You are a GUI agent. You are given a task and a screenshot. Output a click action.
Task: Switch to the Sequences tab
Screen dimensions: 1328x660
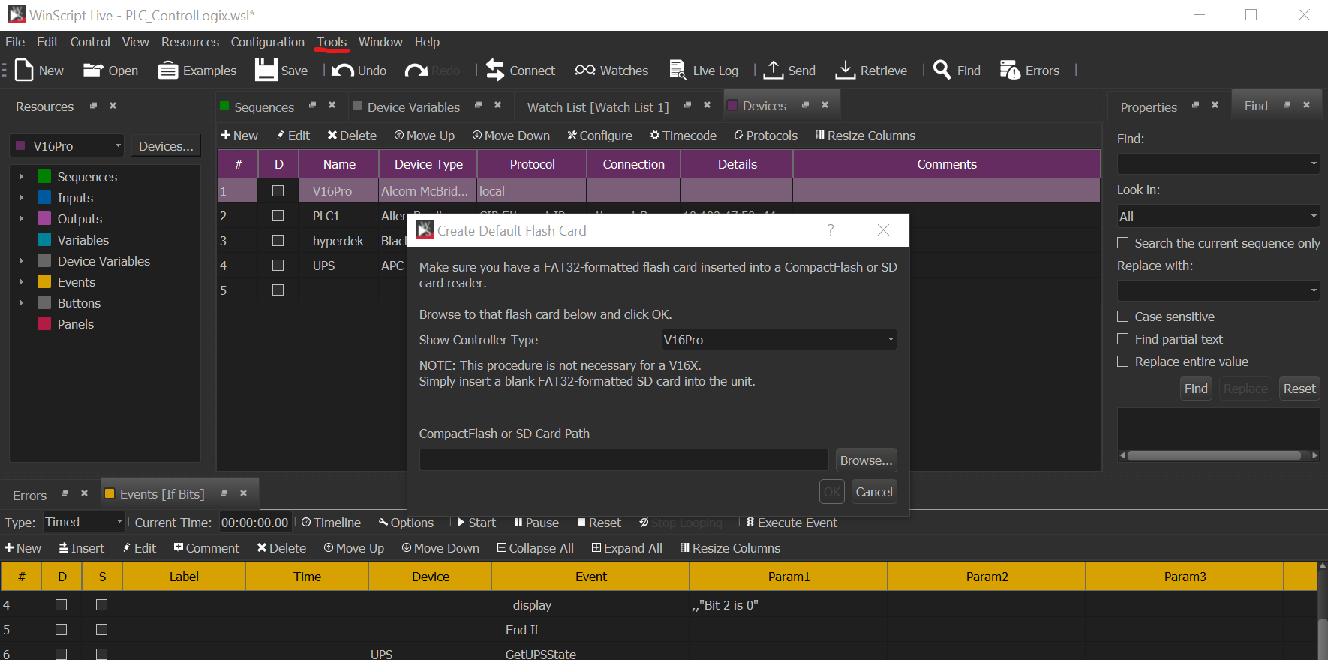pos(264,107)
